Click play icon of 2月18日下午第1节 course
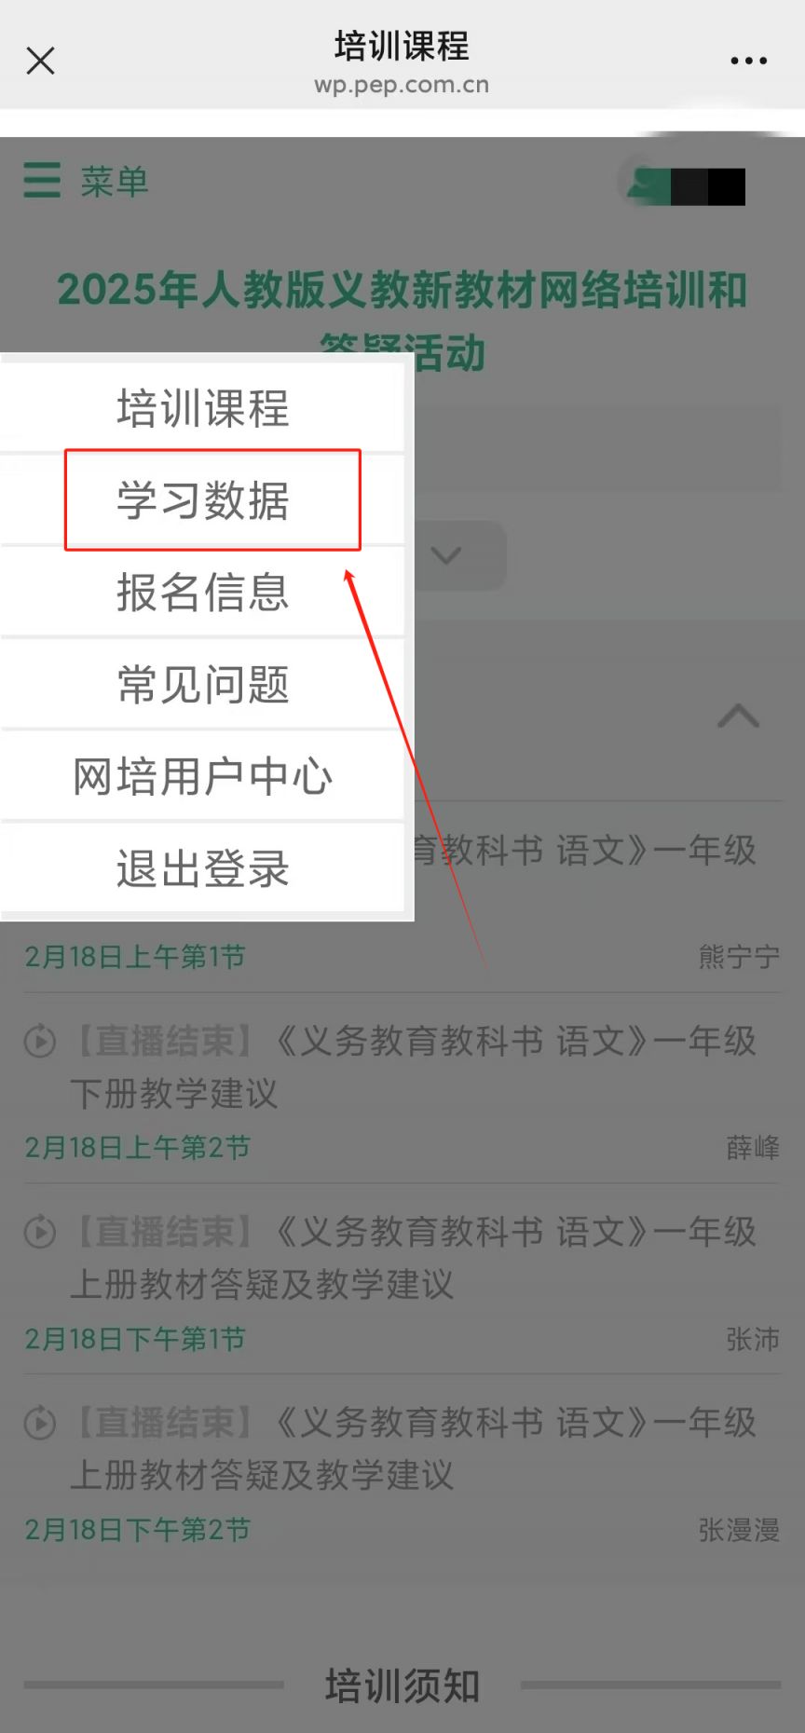 click(x=40, y=1232)
